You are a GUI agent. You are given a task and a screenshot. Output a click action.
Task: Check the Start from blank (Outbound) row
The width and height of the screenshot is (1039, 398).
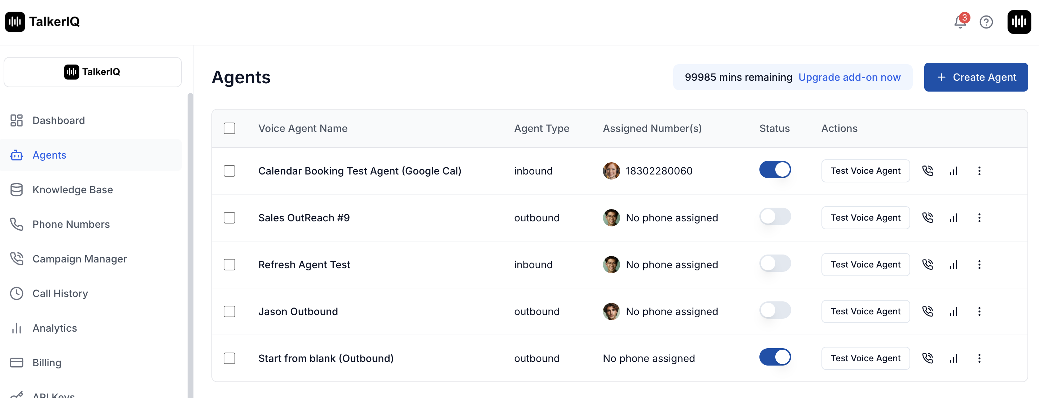229,358
